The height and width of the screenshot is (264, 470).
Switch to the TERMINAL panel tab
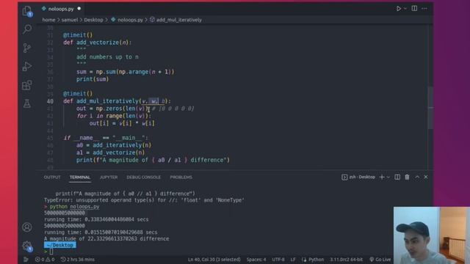pos(80,177)
